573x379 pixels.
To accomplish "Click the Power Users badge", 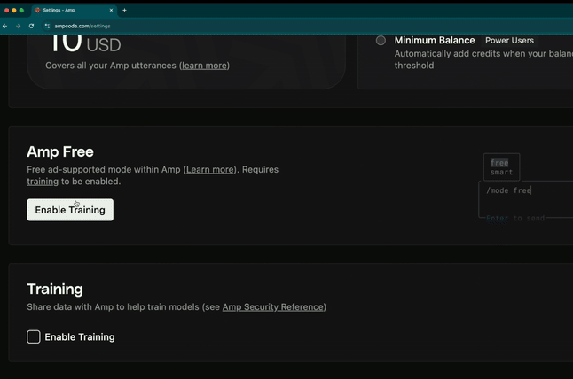I will (509, 41).
